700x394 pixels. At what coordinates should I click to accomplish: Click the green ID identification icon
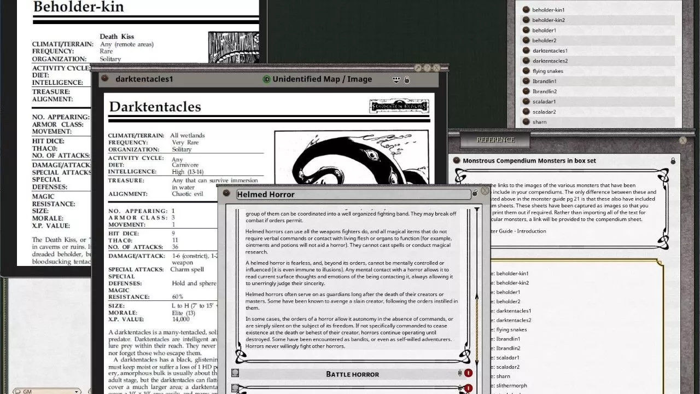266,79
